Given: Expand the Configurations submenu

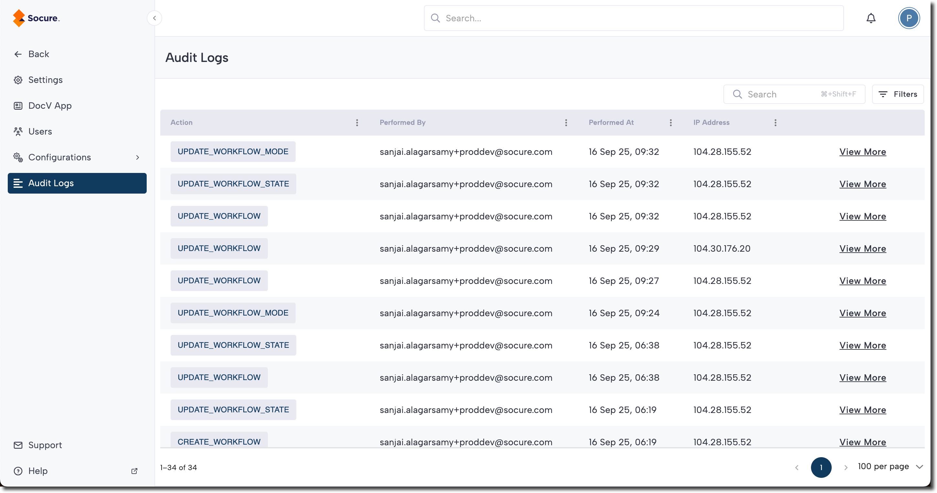Looking at the screenshot, I should coord(137,157).
